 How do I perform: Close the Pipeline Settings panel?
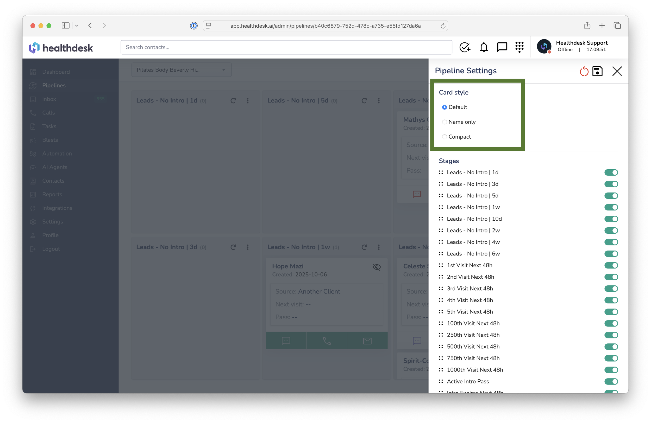(617, 71)
